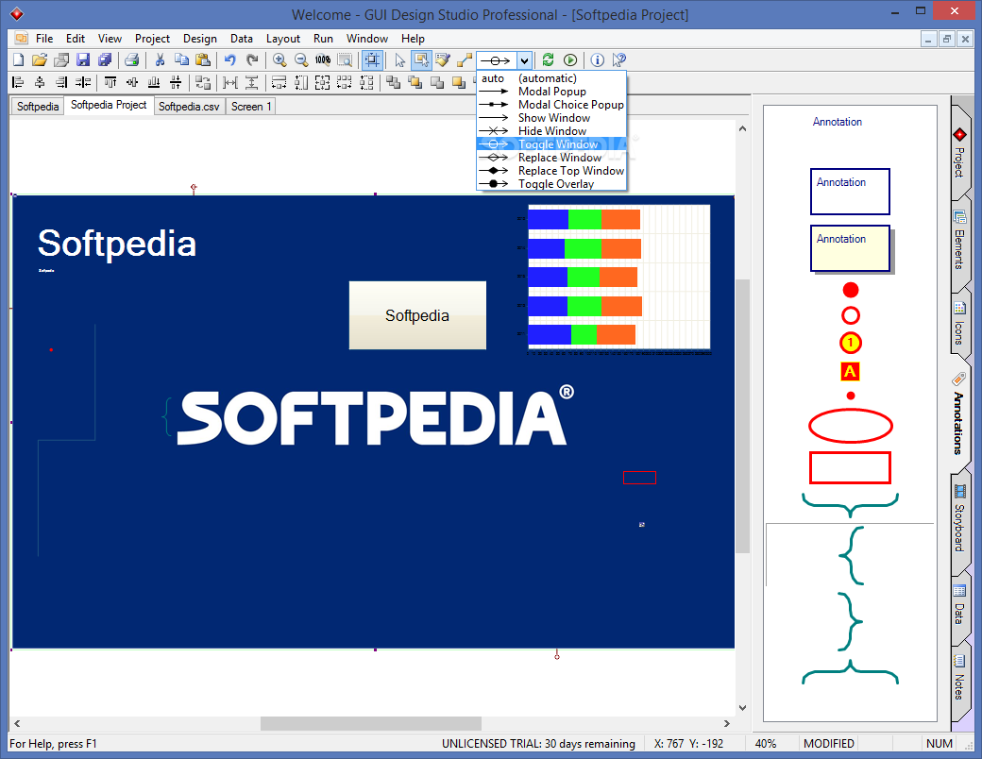Click the Copy icon

pos(181,60)
